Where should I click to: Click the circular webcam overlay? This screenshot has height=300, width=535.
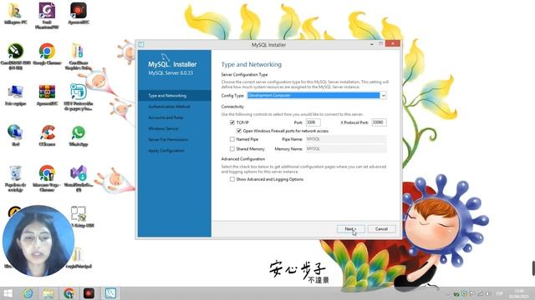38,241
